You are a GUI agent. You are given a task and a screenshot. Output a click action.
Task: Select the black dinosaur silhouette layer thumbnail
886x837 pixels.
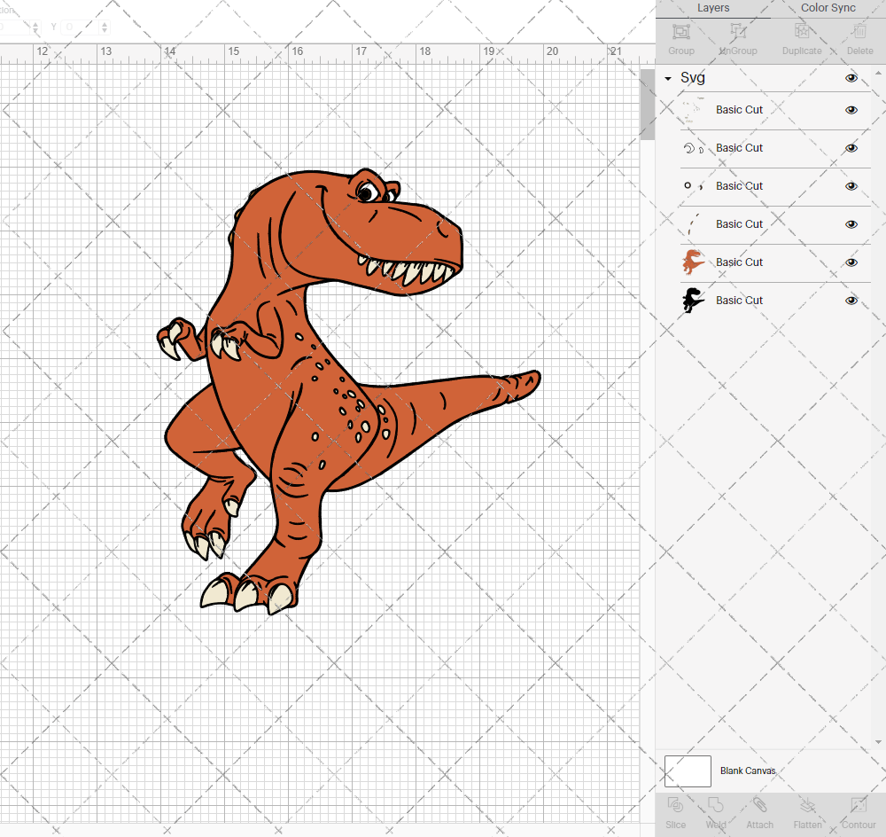coord(694,301)
